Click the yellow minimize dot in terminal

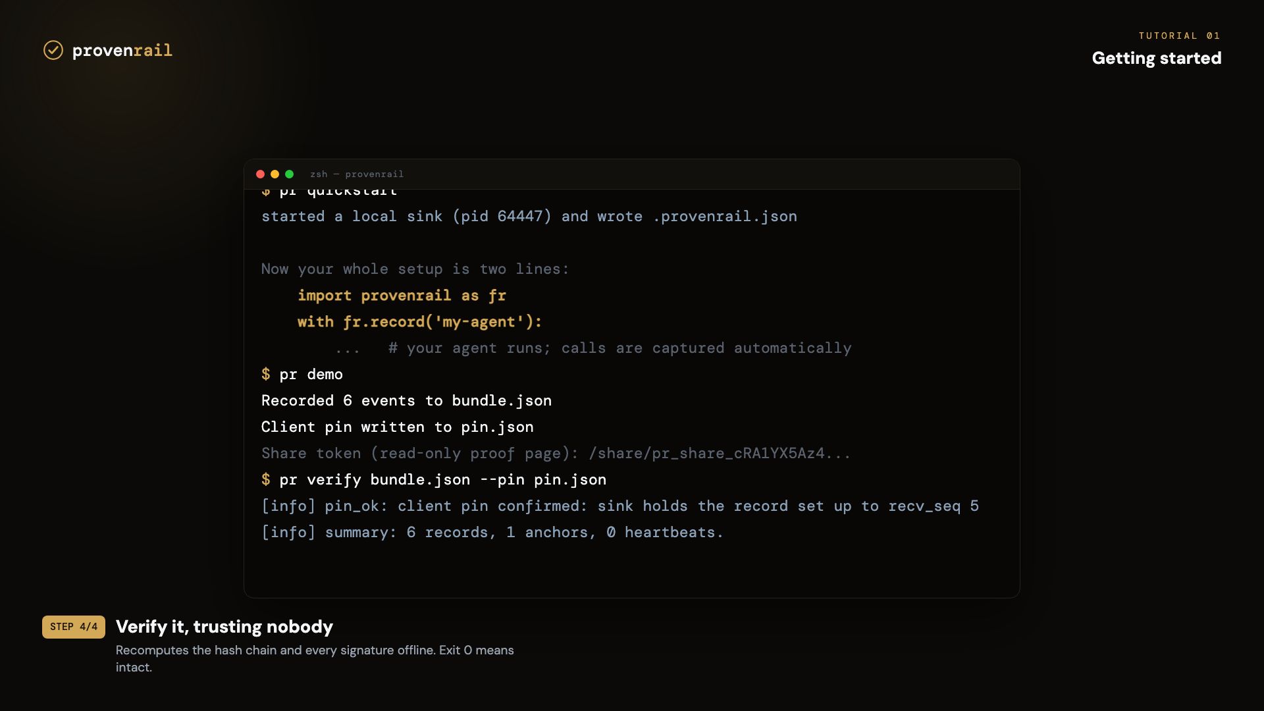tap(275, 174)
